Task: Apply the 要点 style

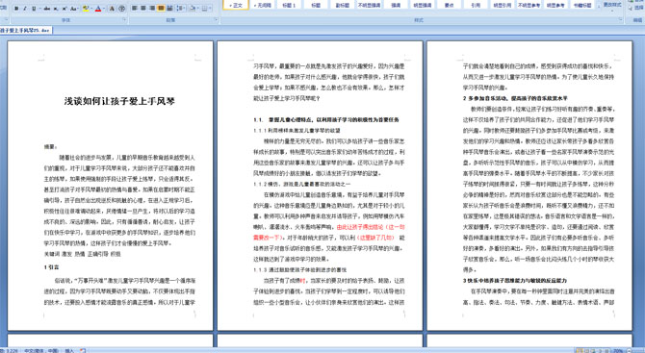Action: click(449, 5)
